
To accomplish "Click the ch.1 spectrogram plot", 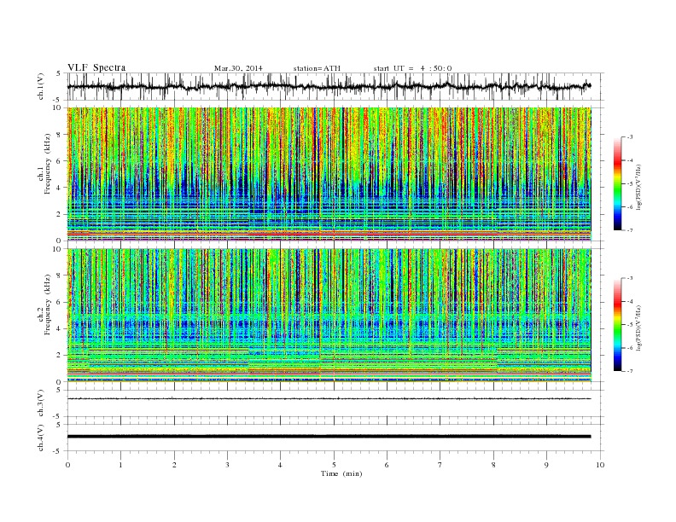I will [x=329, y=174].
